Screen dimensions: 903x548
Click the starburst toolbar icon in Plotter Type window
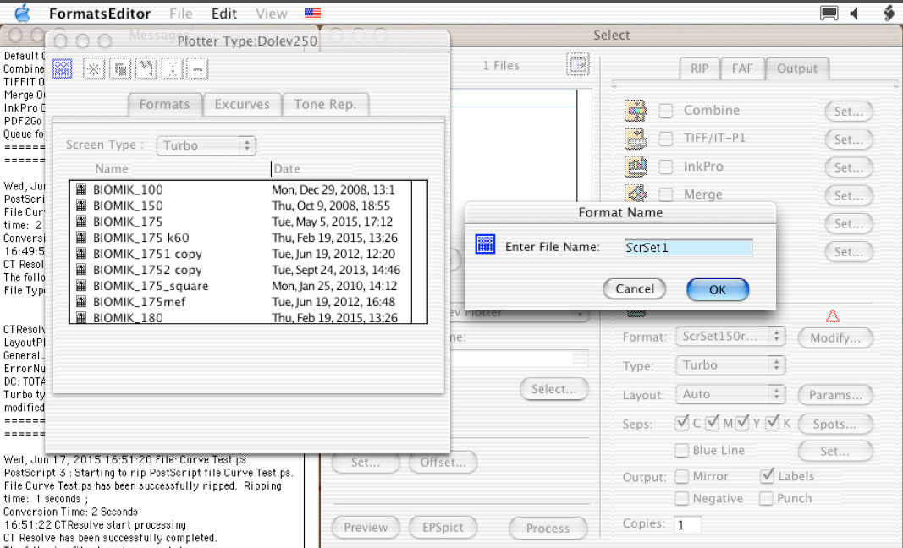coord(93,69)
